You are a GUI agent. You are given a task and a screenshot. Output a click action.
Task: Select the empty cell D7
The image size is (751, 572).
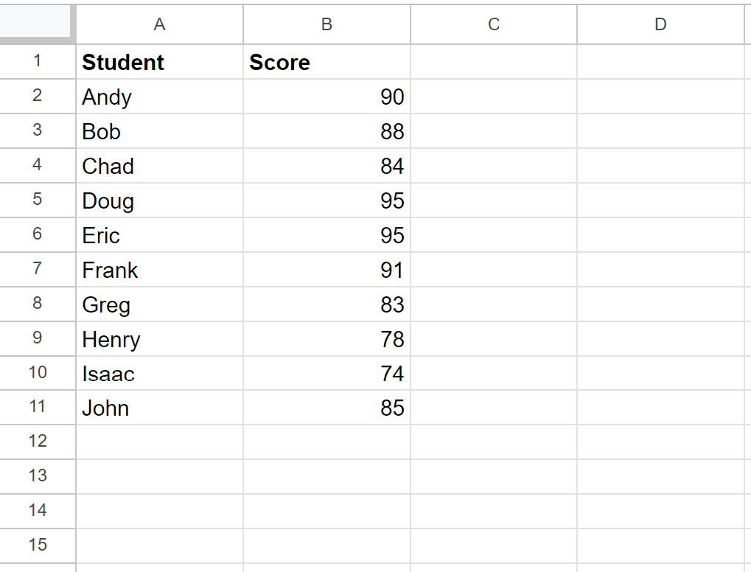(x=660, y=270)
